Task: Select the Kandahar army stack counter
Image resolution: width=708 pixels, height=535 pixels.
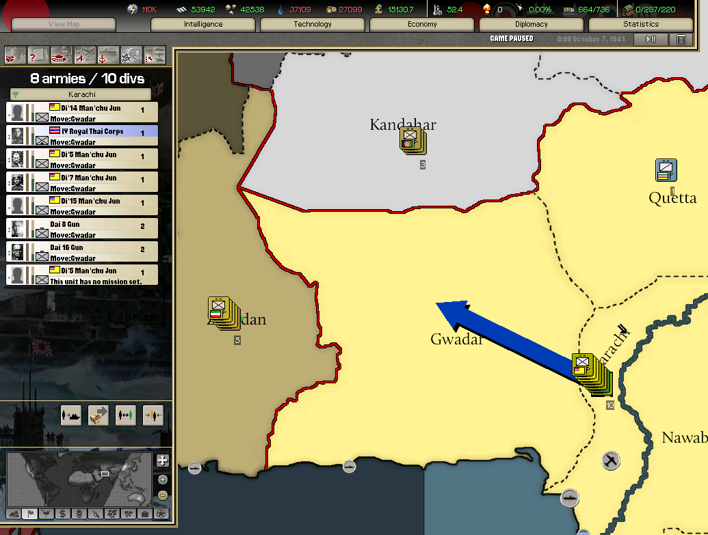Action: click(x=412, y=141)
